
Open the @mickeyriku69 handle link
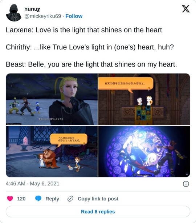42,16
